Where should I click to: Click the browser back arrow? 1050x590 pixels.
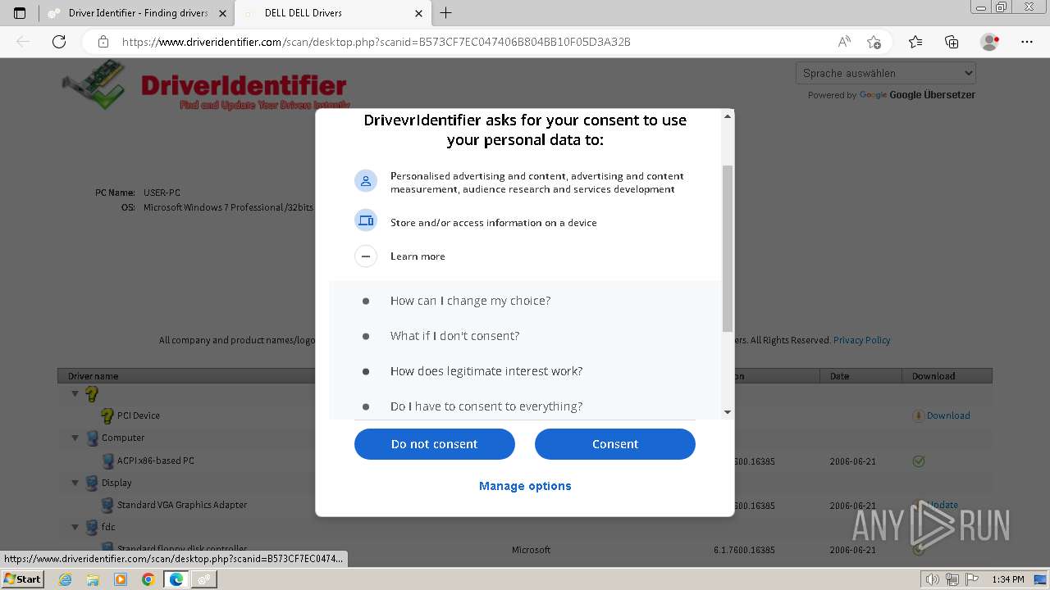click(x=23, y=42)
